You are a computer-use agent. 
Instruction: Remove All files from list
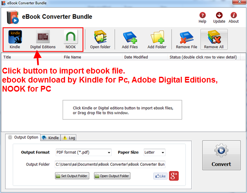[214, 39]
